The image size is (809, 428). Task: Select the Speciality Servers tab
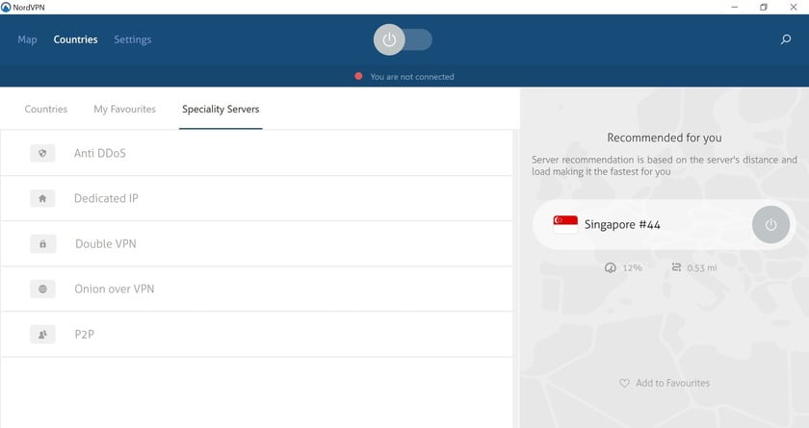pyautogui.click(x=221, y=110)
